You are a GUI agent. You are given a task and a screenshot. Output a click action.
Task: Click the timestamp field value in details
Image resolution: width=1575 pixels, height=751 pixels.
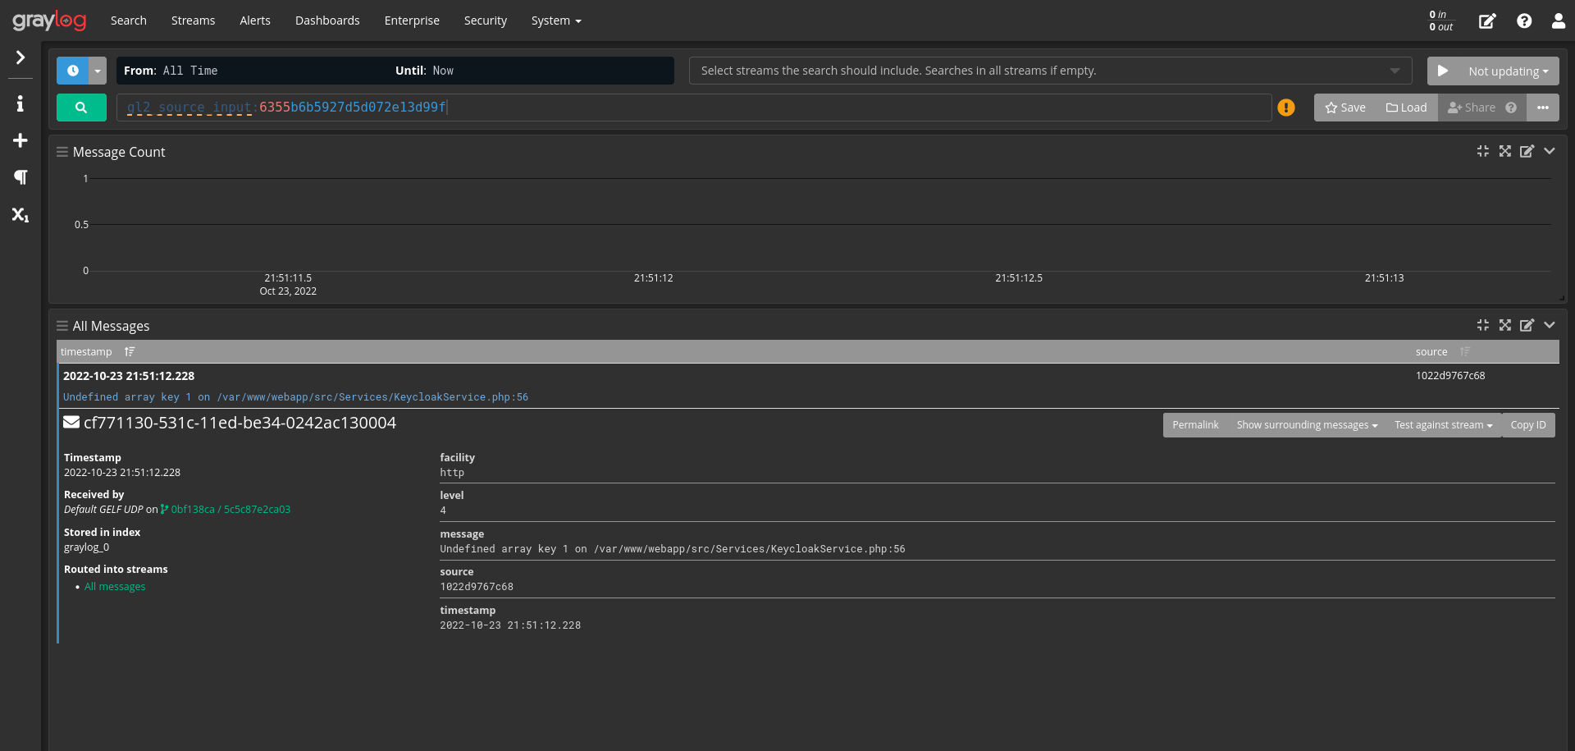pyautogui.click(x=510, y=625)
